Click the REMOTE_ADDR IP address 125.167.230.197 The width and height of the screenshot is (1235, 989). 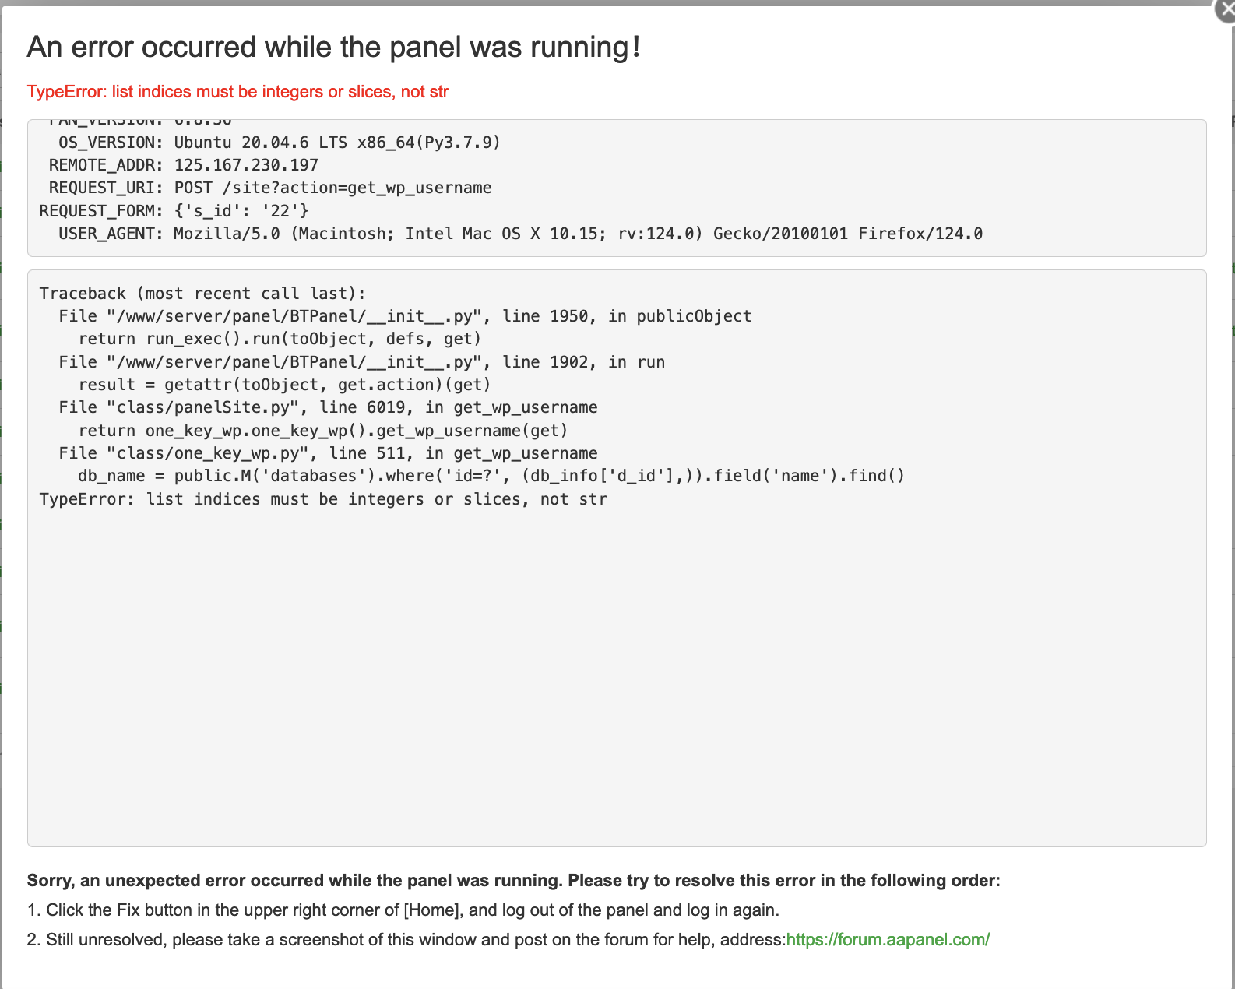tap(246, 165)
